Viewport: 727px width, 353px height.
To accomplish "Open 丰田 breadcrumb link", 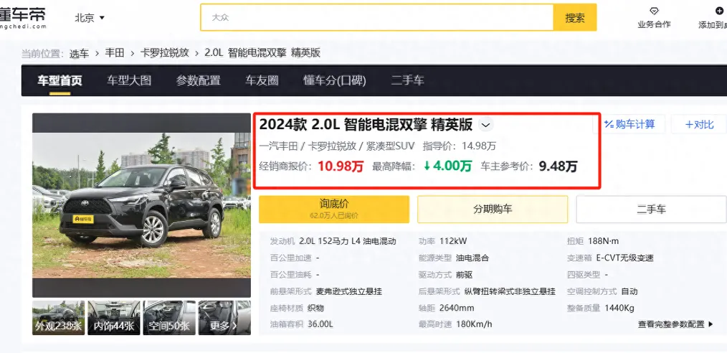I will (115, 53).
